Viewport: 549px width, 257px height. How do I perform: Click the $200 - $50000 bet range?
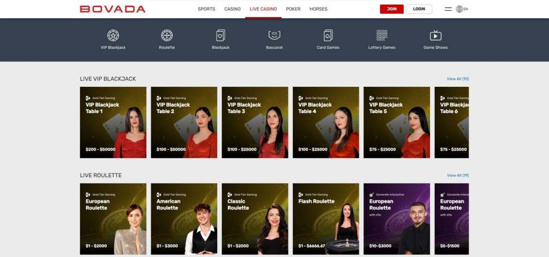click(x=100, y=149)
